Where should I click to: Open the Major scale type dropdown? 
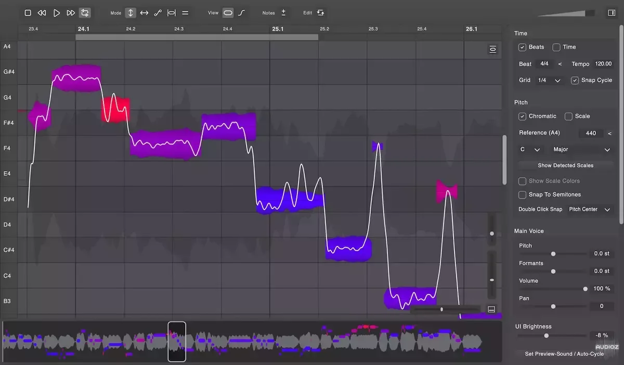tap(581, 150)
